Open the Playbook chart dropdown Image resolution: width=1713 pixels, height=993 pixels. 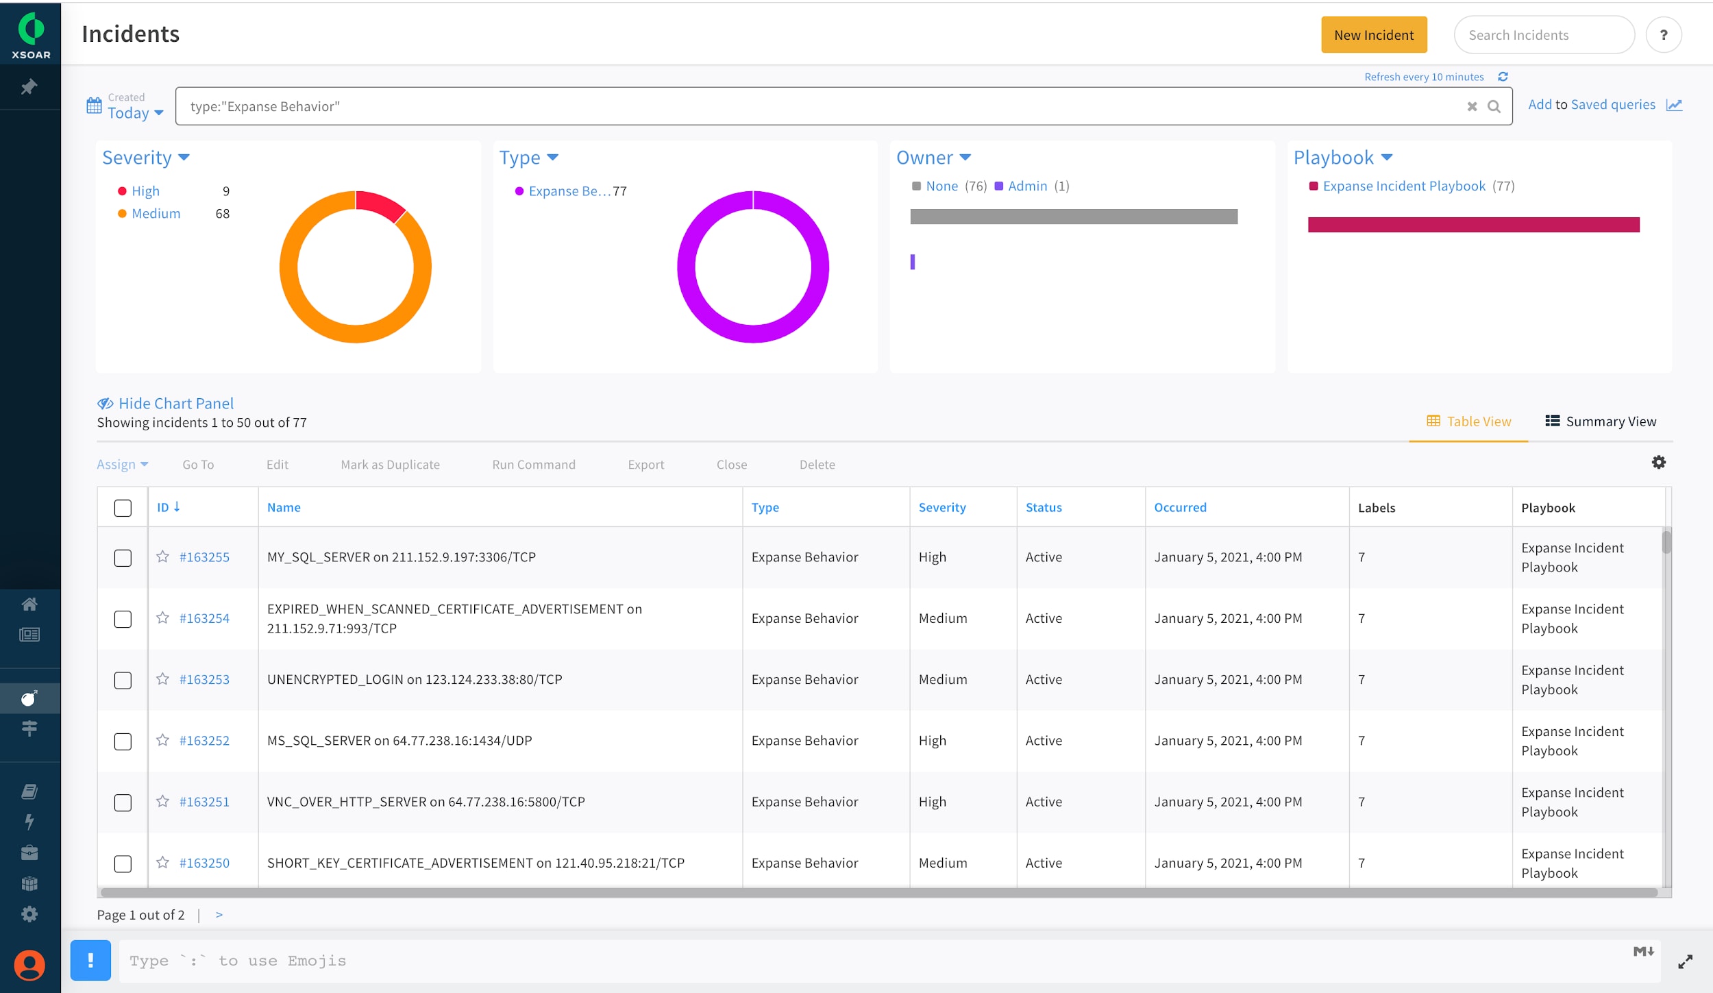tap(1343, 158)
